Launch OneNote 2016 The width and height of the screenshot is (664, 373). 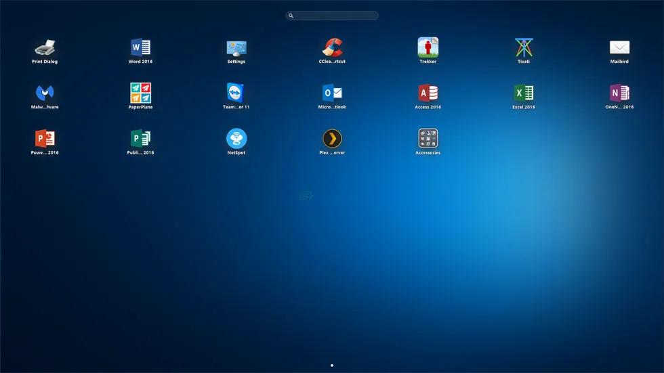(619, 93)
